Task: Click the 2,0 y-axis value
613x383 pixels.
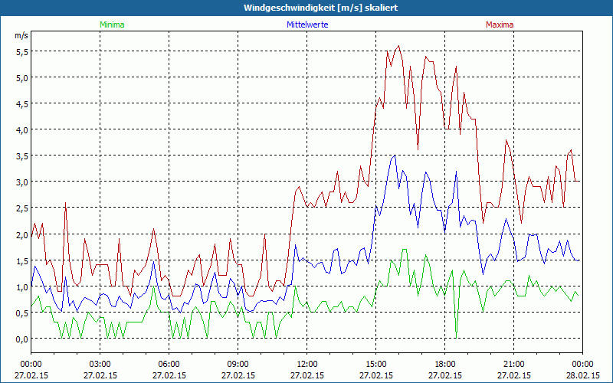Action: [x=22, y=235]
